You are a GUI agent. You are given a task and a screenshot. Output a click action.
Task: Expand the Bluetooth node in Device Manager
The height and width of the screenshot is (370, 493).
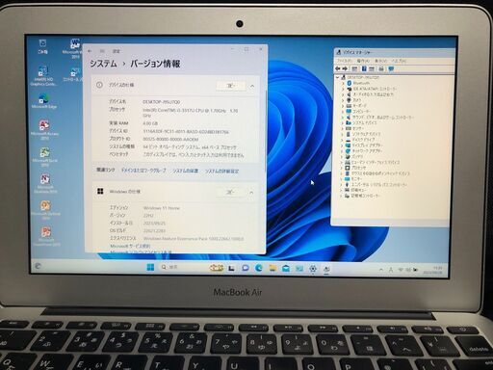tap(343, 83)
